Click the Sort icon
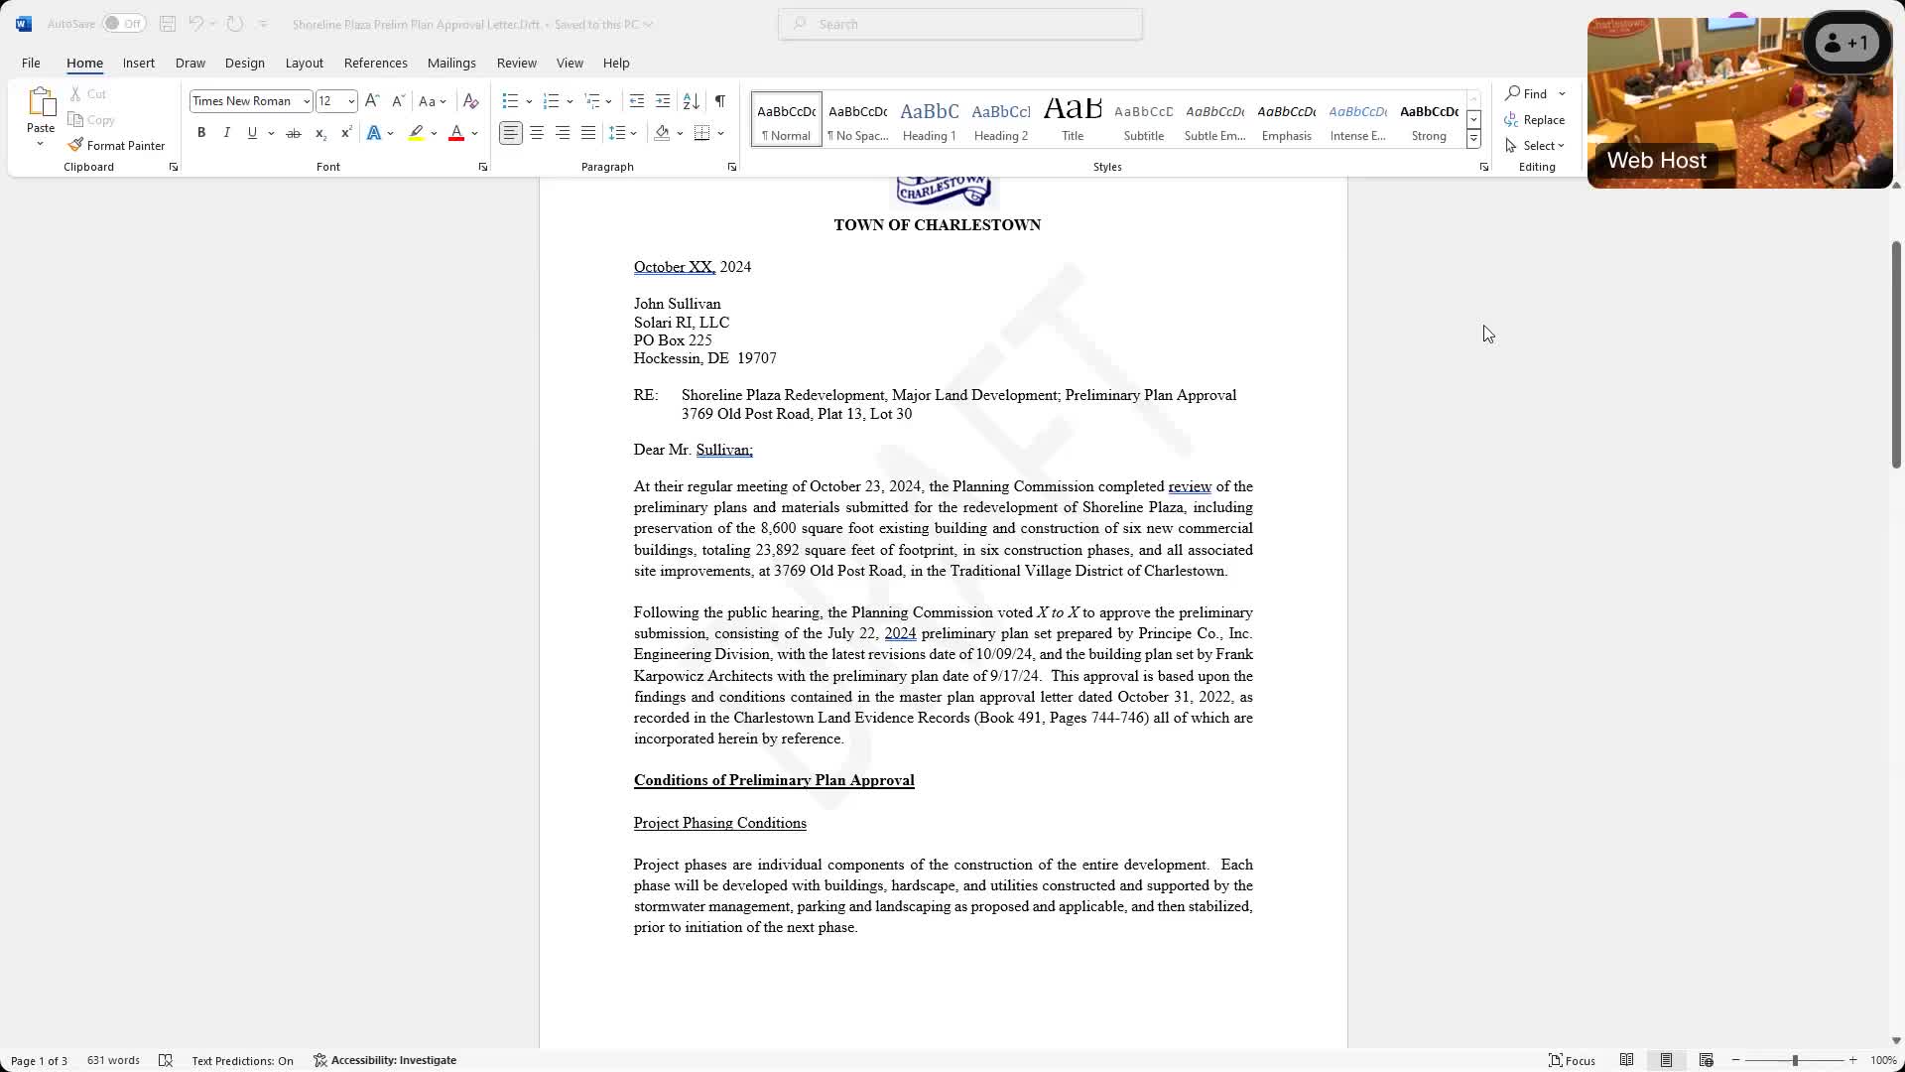1905x1072 pixels. click(692, 101)
